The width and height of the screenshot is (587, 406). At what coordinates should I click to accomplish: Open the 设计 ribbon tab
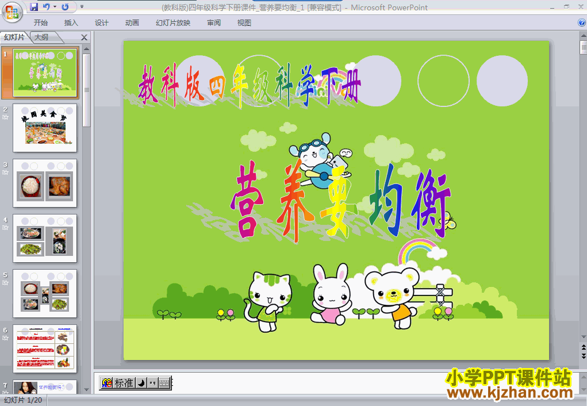coord(101,23)
